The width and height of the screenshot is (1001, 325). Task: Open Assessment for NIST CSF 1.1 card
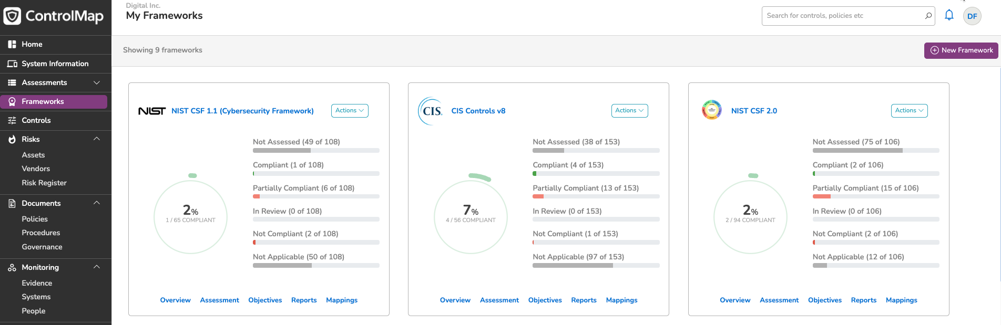[x=220, y=300]
